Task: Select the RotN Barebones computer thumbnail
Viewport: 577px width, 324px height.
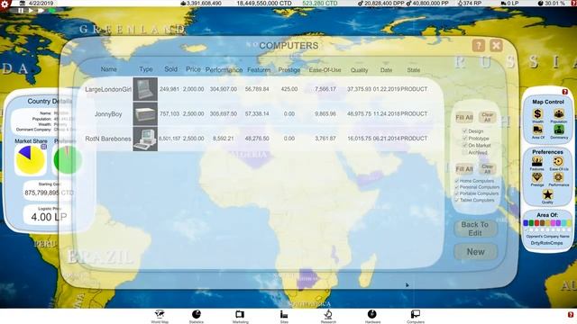Action: pos(145,139)
